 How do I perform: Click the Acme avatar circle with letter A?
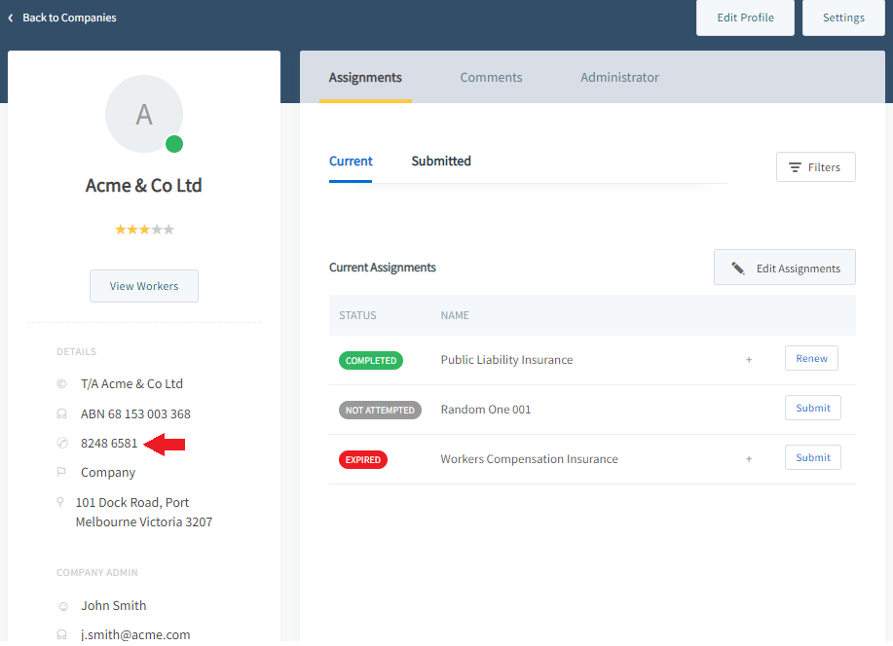[143, 114]
